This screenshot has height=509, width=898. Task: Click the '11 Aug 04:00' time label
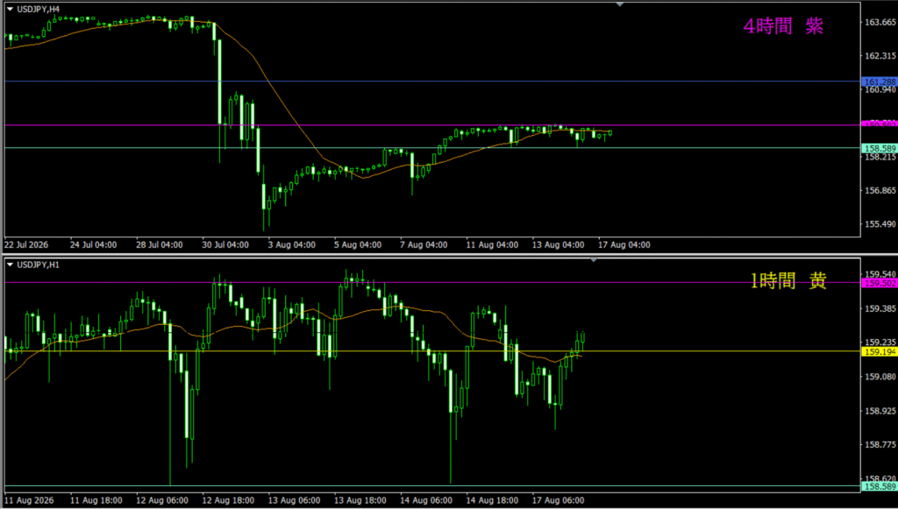[x=493, y=244]
